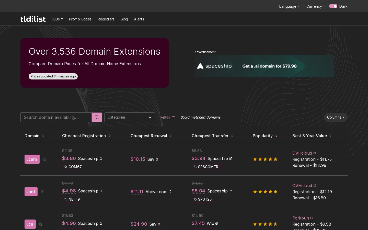Open OVHcloud link in .com row
The width and height of the screenshot is (368, 230).
[304, 153]
